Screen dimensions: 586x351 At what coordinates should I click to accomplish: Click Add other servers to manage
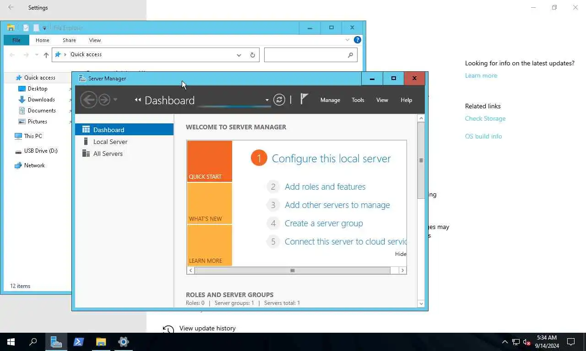(x=337, y=205)
